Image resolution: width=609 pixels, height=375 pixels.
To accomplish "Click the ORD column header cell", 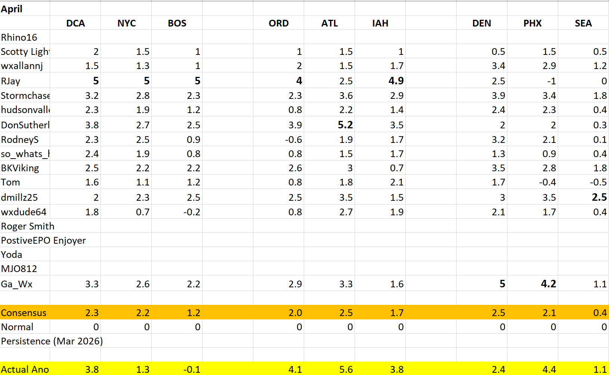I will tap(279, 23).
